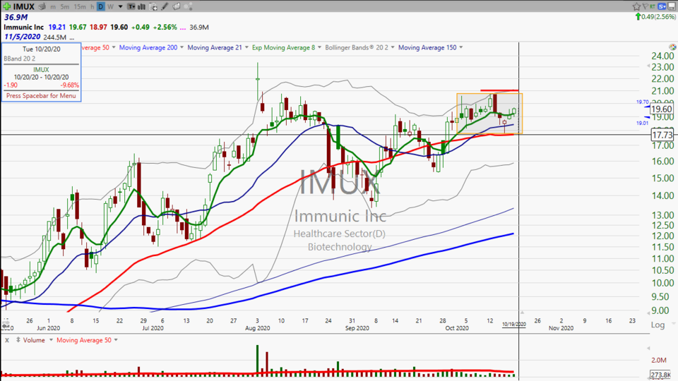Viewport: 678px width, 381px height.
Task: Toggle the Log scale setting
Action: pyautogui.click(x=658, y=325)
